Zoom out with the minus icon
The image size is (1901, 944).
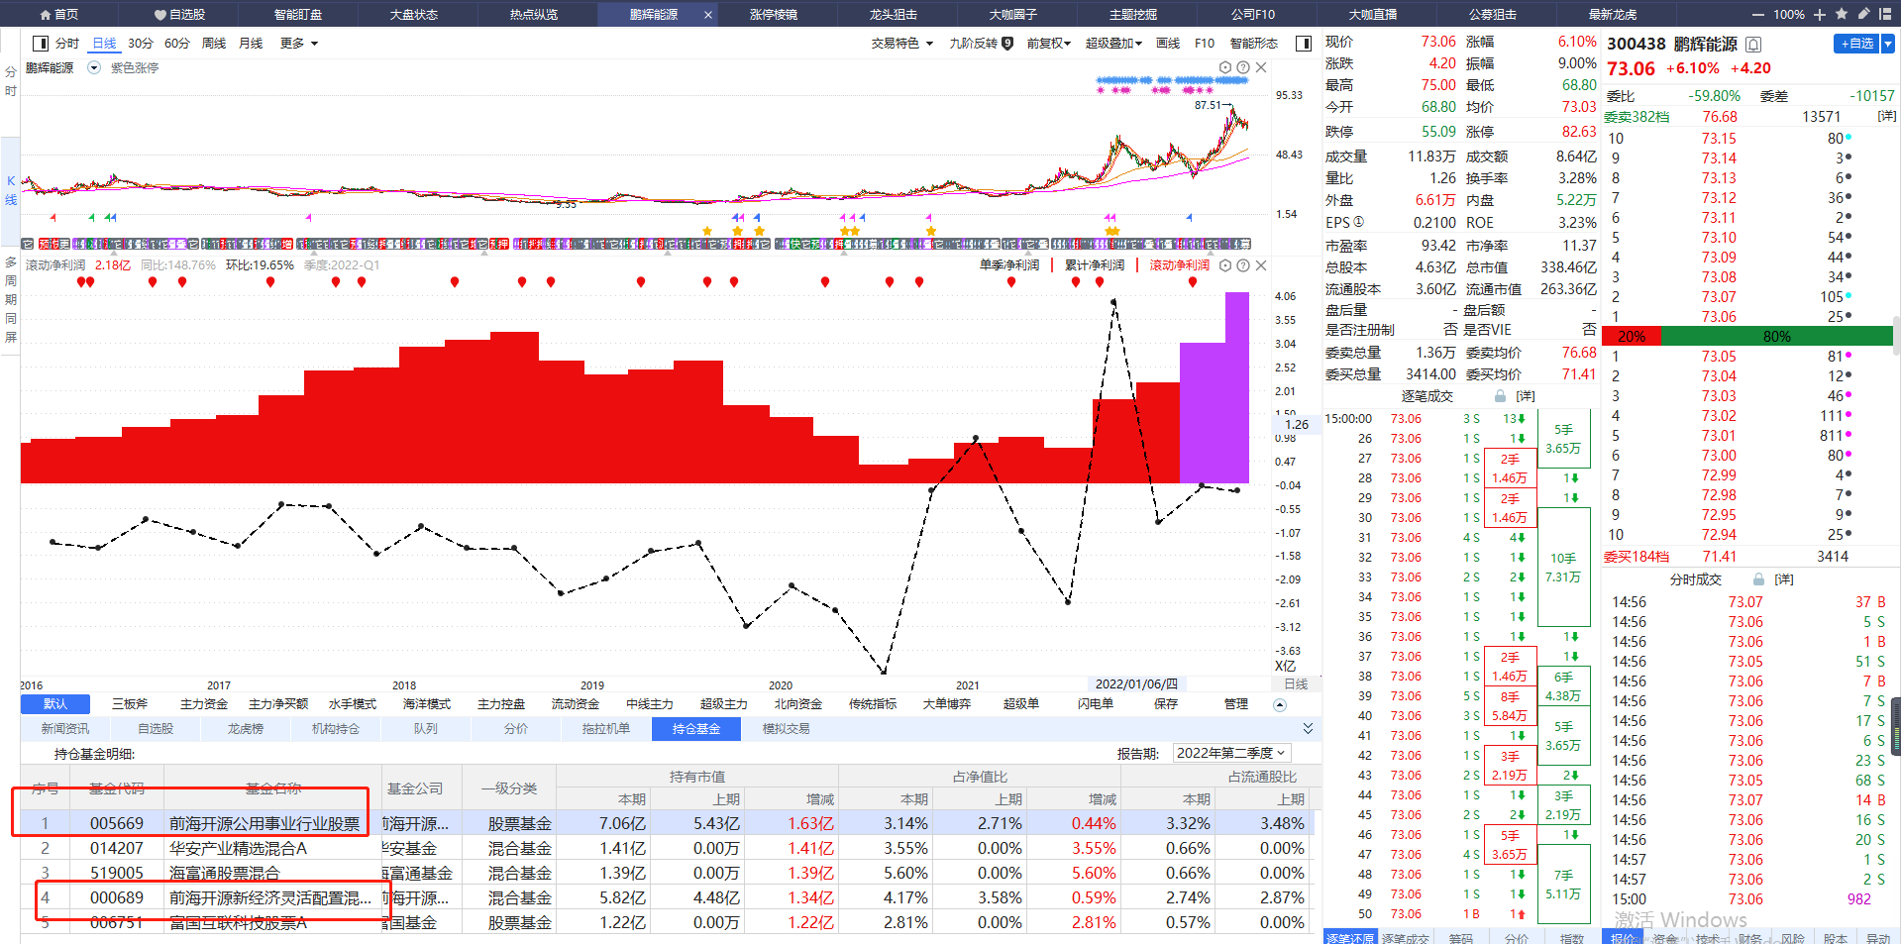point(1758,14)
